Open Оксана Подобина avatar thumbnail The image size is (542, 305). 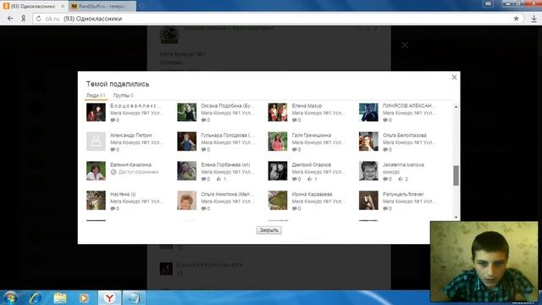[x=186, y=112]
